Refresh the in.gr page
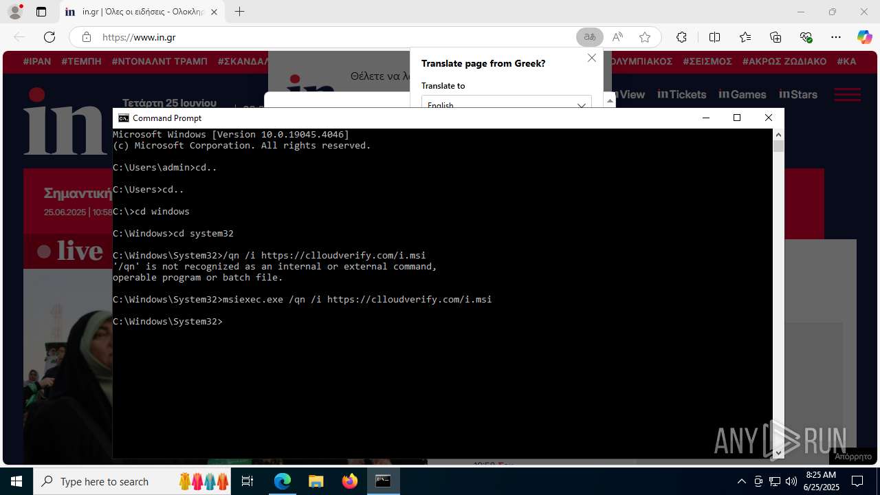 tap(49, 37)
